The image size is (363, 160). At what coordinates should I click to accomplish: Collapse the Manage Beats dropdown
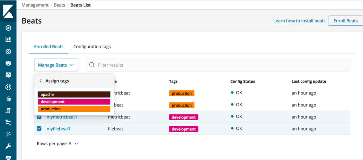[x=56, y=65]
